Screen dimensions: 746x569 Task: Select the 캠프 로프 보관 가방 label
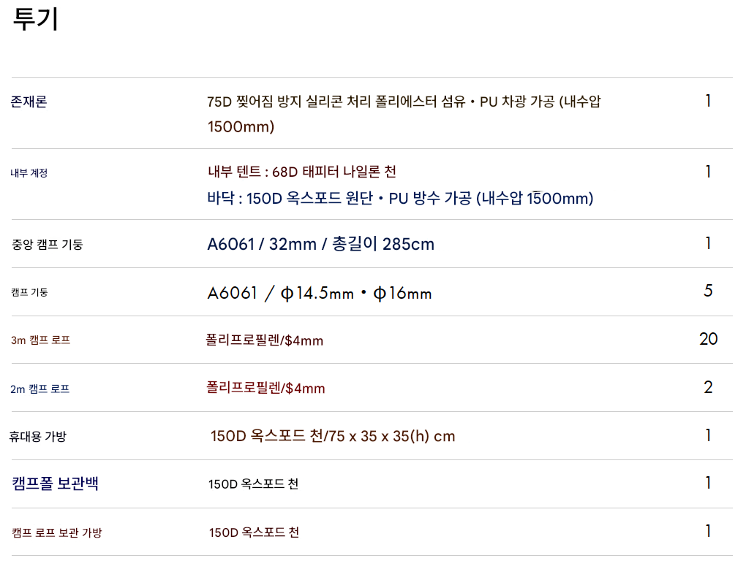[57, 532]
